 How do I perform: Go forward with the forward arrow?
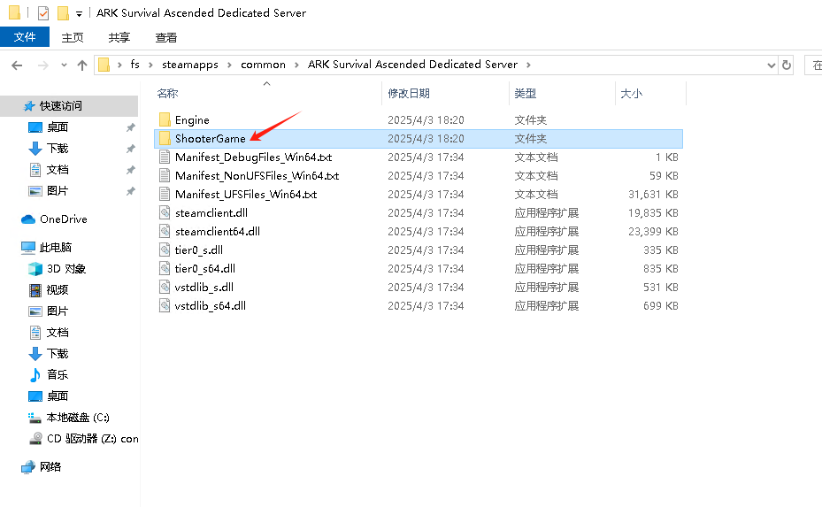point(43,65)
